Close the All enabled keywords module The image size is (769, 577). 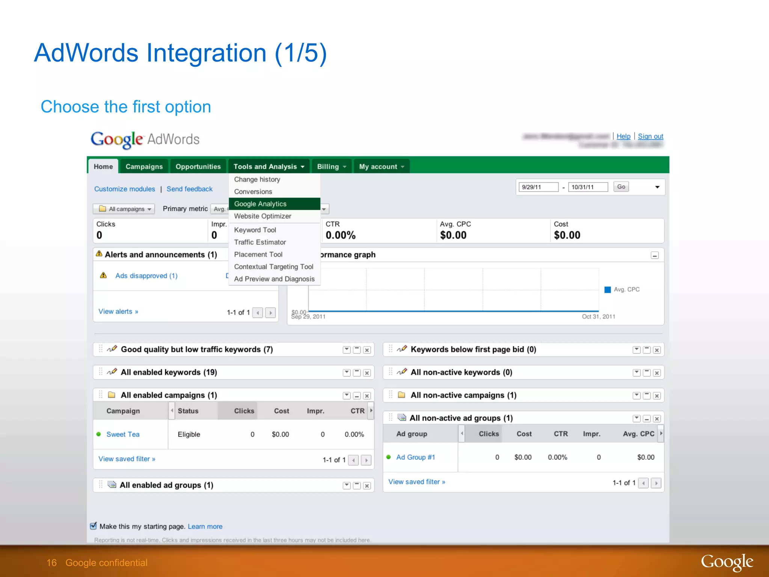[367, 373]
